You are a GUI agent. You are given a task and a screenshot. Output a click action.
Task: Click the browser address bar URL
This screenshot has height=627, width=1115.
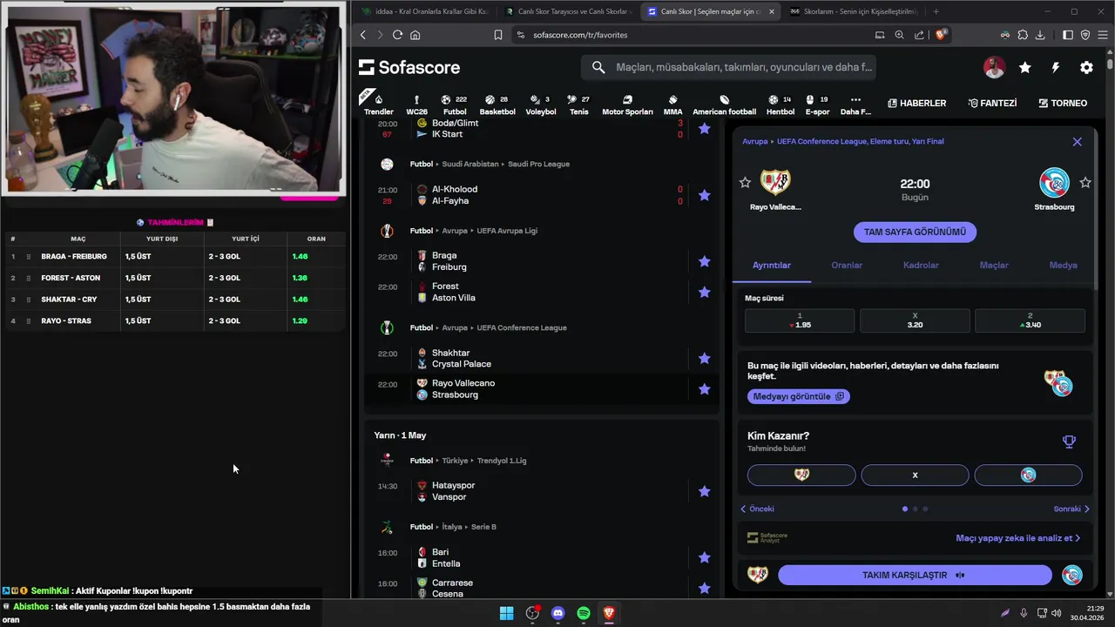click(x=580, y=35)
